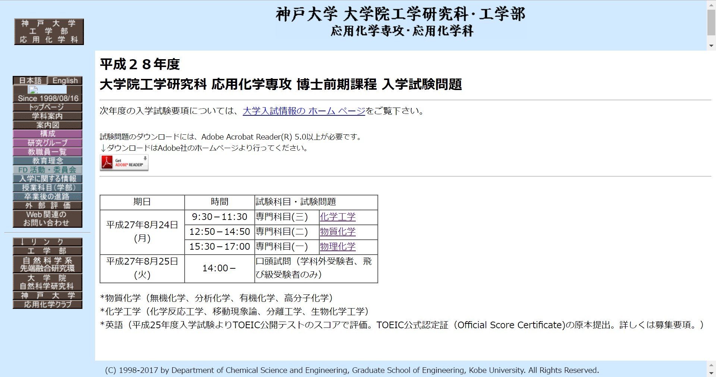Switch language to English
The image size is (716, 377).
tap(65, 80)
